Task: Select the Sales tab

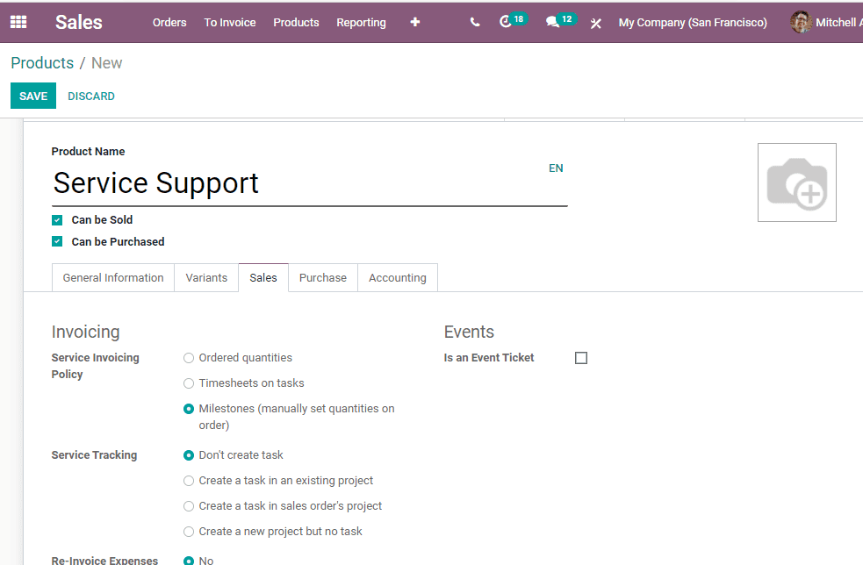Action: coord(263,278)
